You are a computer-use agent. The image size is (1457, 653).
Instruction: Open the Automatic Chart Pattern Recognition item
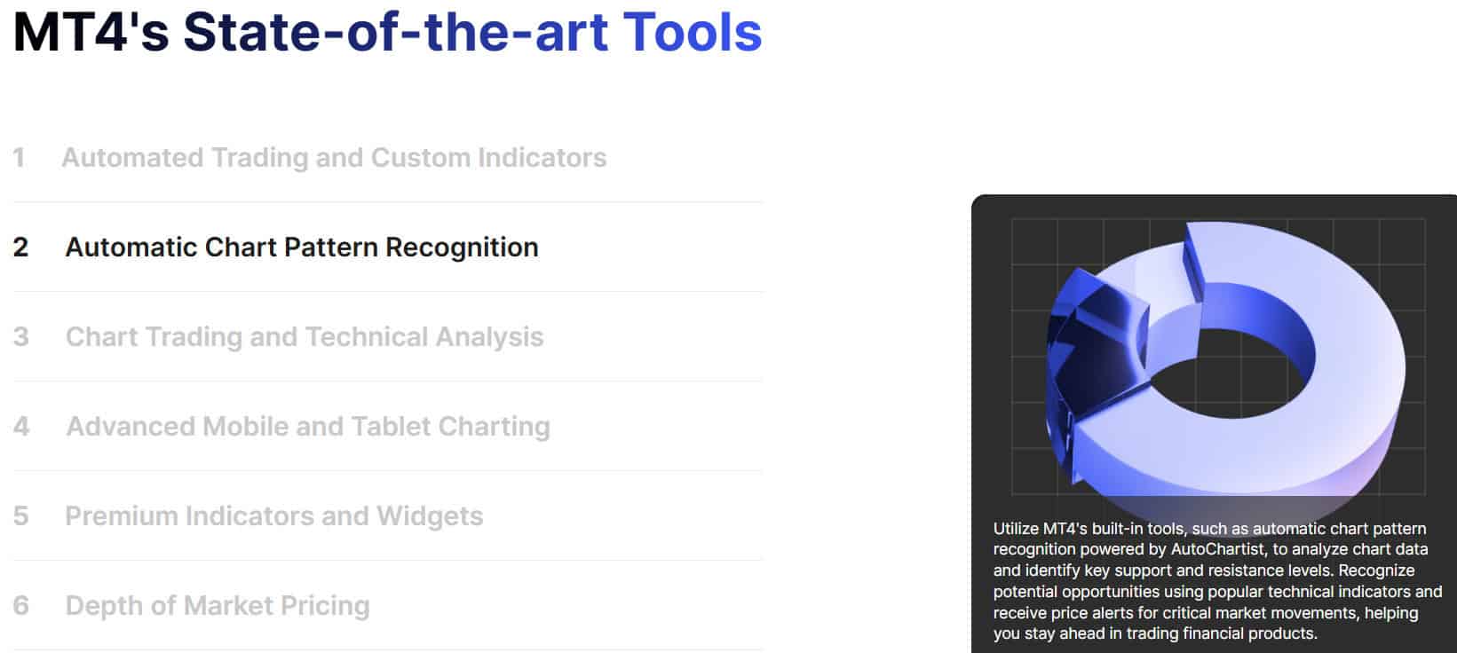(x=302, y=248)
